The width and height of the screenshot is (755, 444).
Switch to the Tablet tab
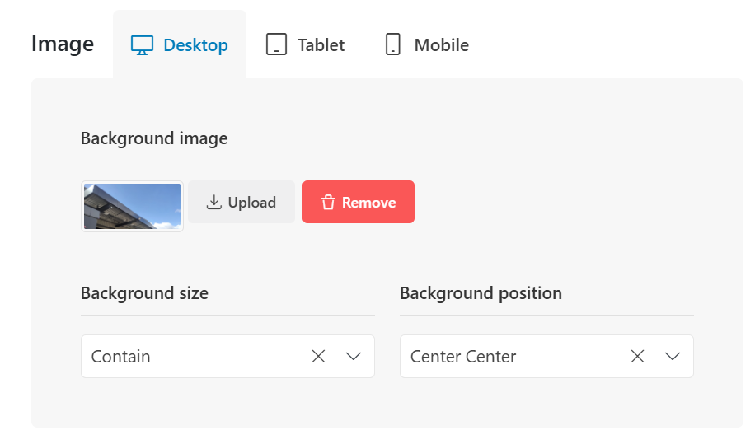305,44
